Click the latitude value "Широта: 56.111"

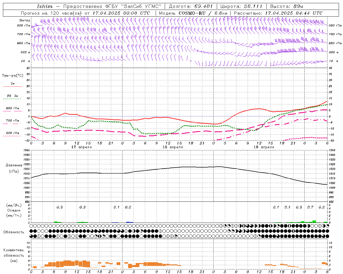[241, 6]
